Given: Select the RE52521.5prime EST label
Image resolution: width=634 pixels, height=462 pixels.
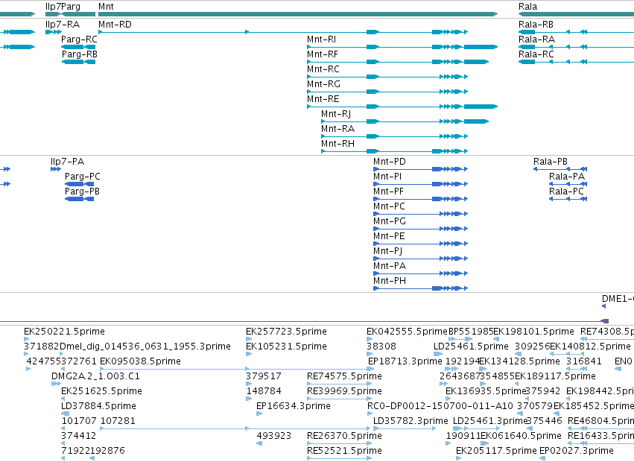Looking at the screenshot, I should [344, 451].
